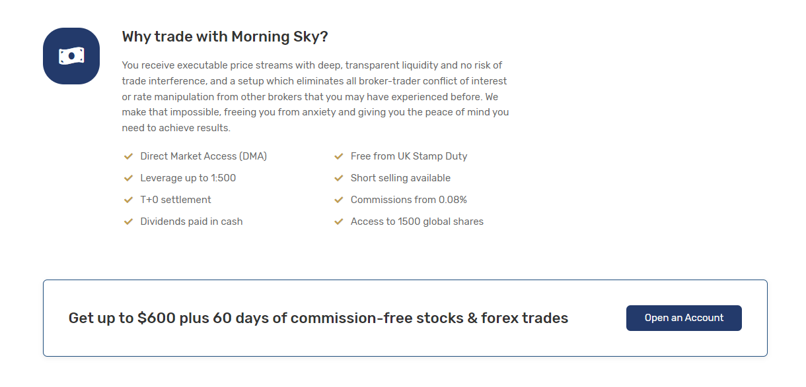Click the checkmark beside Short selling available

tap(339, 178)
